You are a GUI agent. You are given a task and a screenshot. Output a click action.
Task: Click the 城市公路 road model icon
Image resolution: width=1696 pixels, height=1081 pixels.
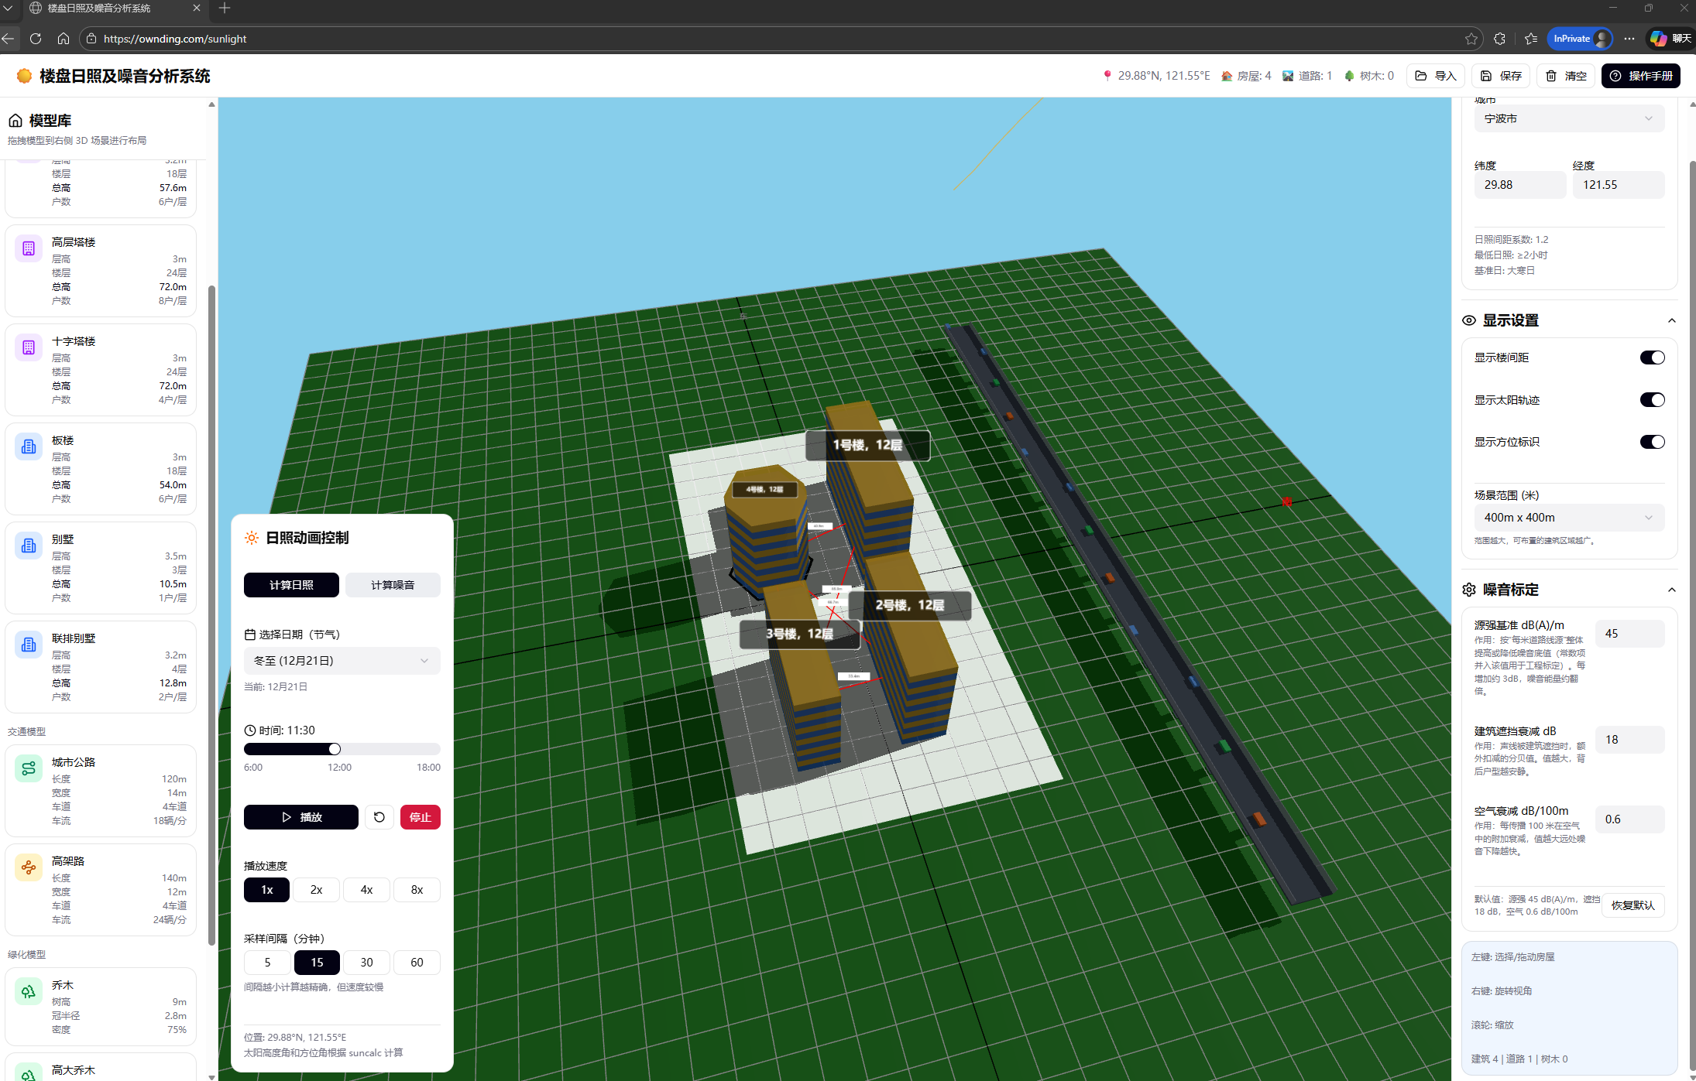[29, 768]
